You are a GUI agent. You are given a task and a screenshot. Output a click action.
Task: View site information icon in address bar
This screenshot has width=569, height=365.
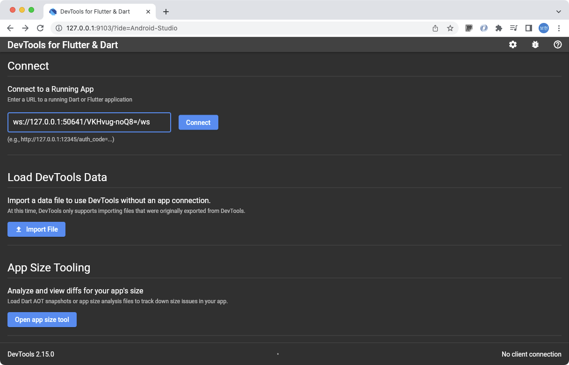pos(59,28)
